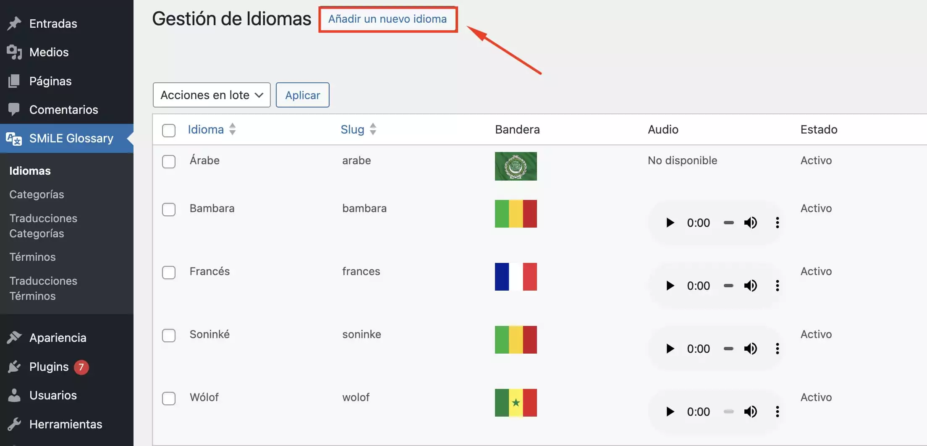Open more options on Soninké audio player
Viewport: 927px width, 446px height.
point(777,349)
